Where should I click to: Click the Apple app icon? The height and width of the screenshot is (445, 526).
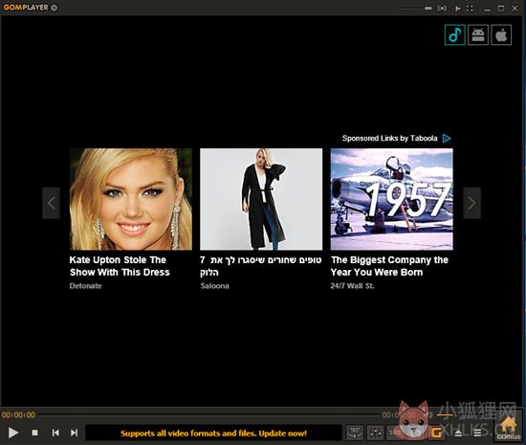tap(501, 34)
